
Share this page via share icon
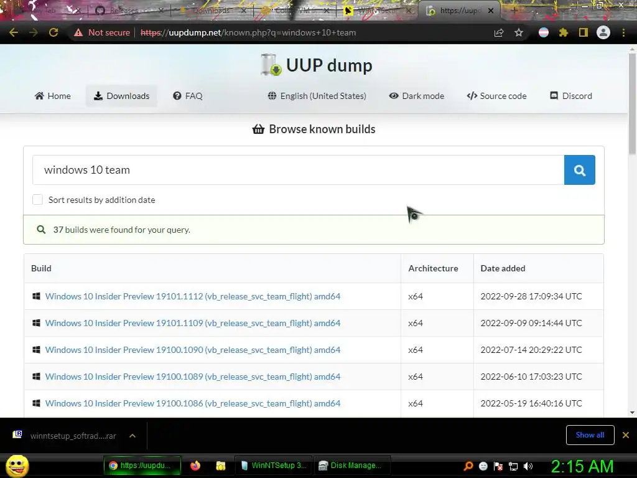click(x=499, y=32)
